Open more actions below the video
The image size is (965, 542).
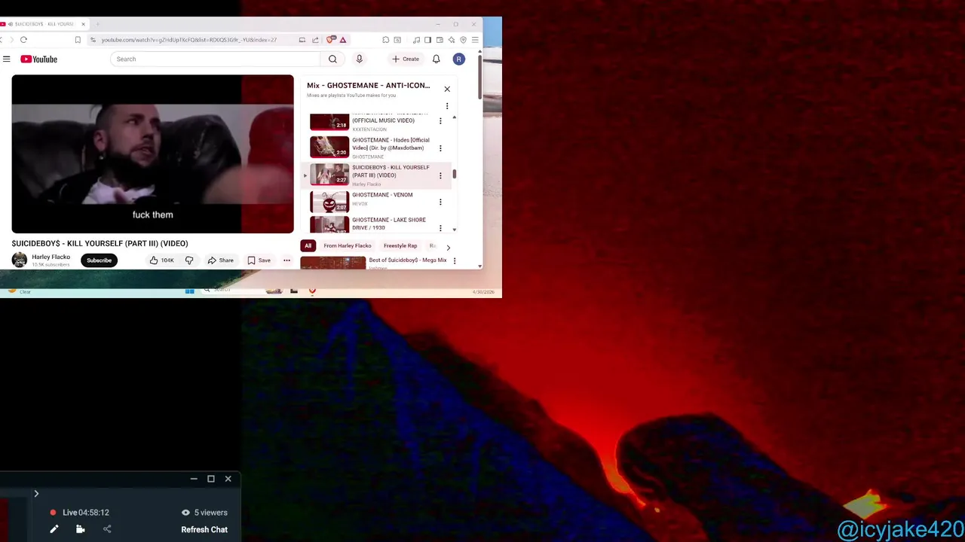(x=286, y=260)
